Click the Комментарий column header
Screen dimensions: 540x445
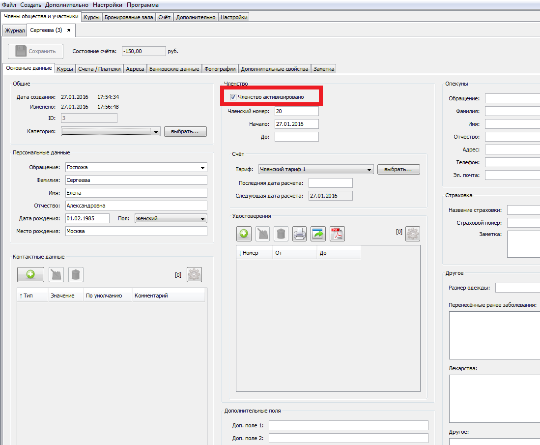pos(169,296)
